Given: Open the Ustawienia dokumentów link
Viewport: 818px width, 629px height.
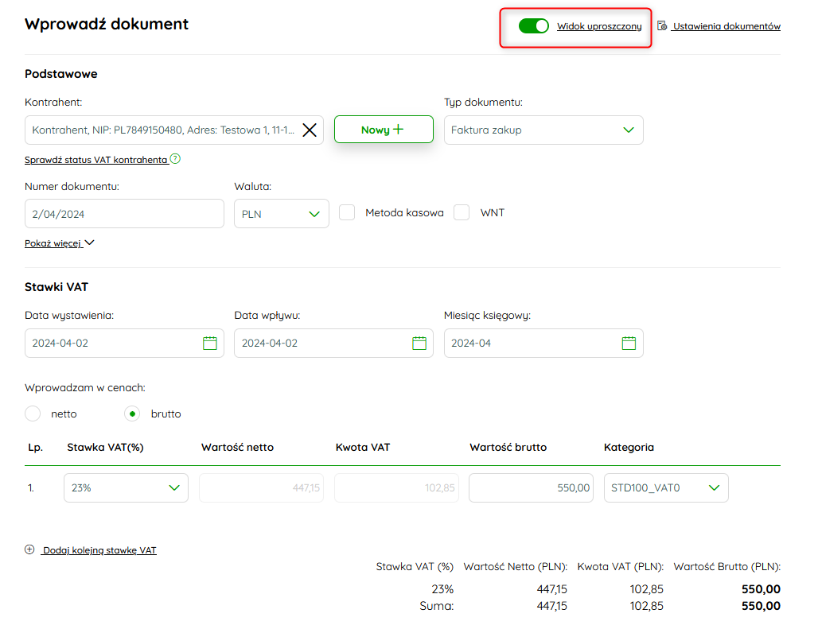Looking at the screenshot, I should [x=726, y=26].
